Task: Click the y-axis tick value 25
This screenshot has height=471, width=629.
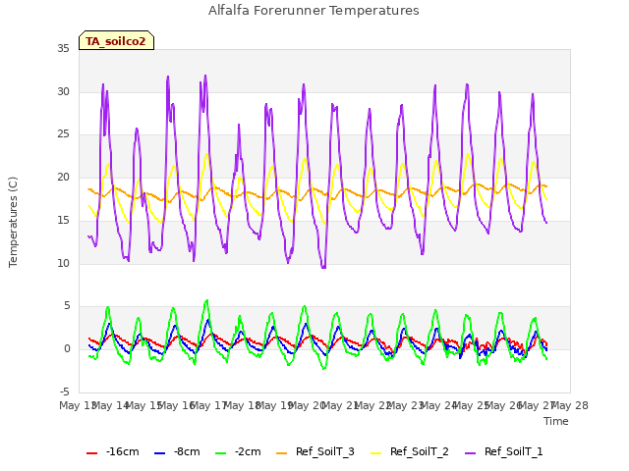Action: click(63, 134)
